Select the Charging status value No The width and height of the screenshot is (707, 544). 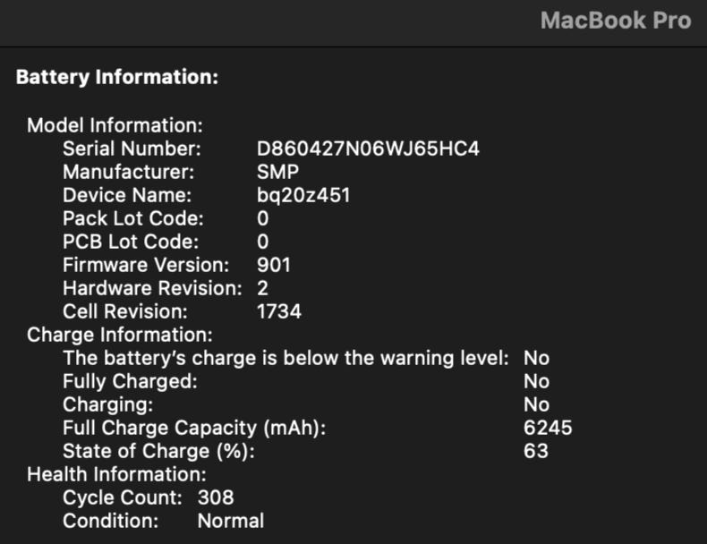click(x=536, y=404)
